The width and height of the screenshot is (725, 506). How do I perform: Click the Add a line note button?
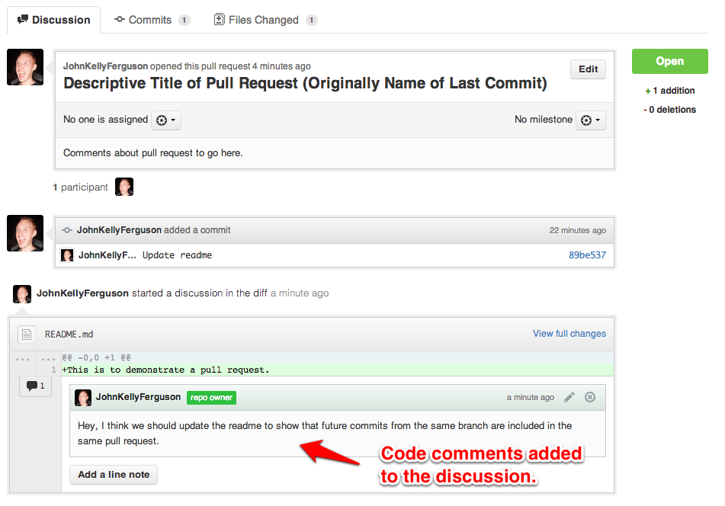coord(114,475)
